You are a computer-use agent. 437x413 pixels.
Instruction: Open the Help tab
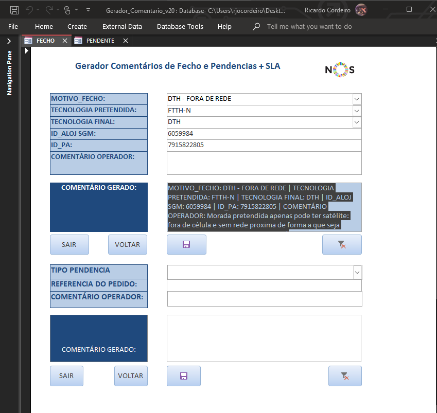(x=224, y=26)
